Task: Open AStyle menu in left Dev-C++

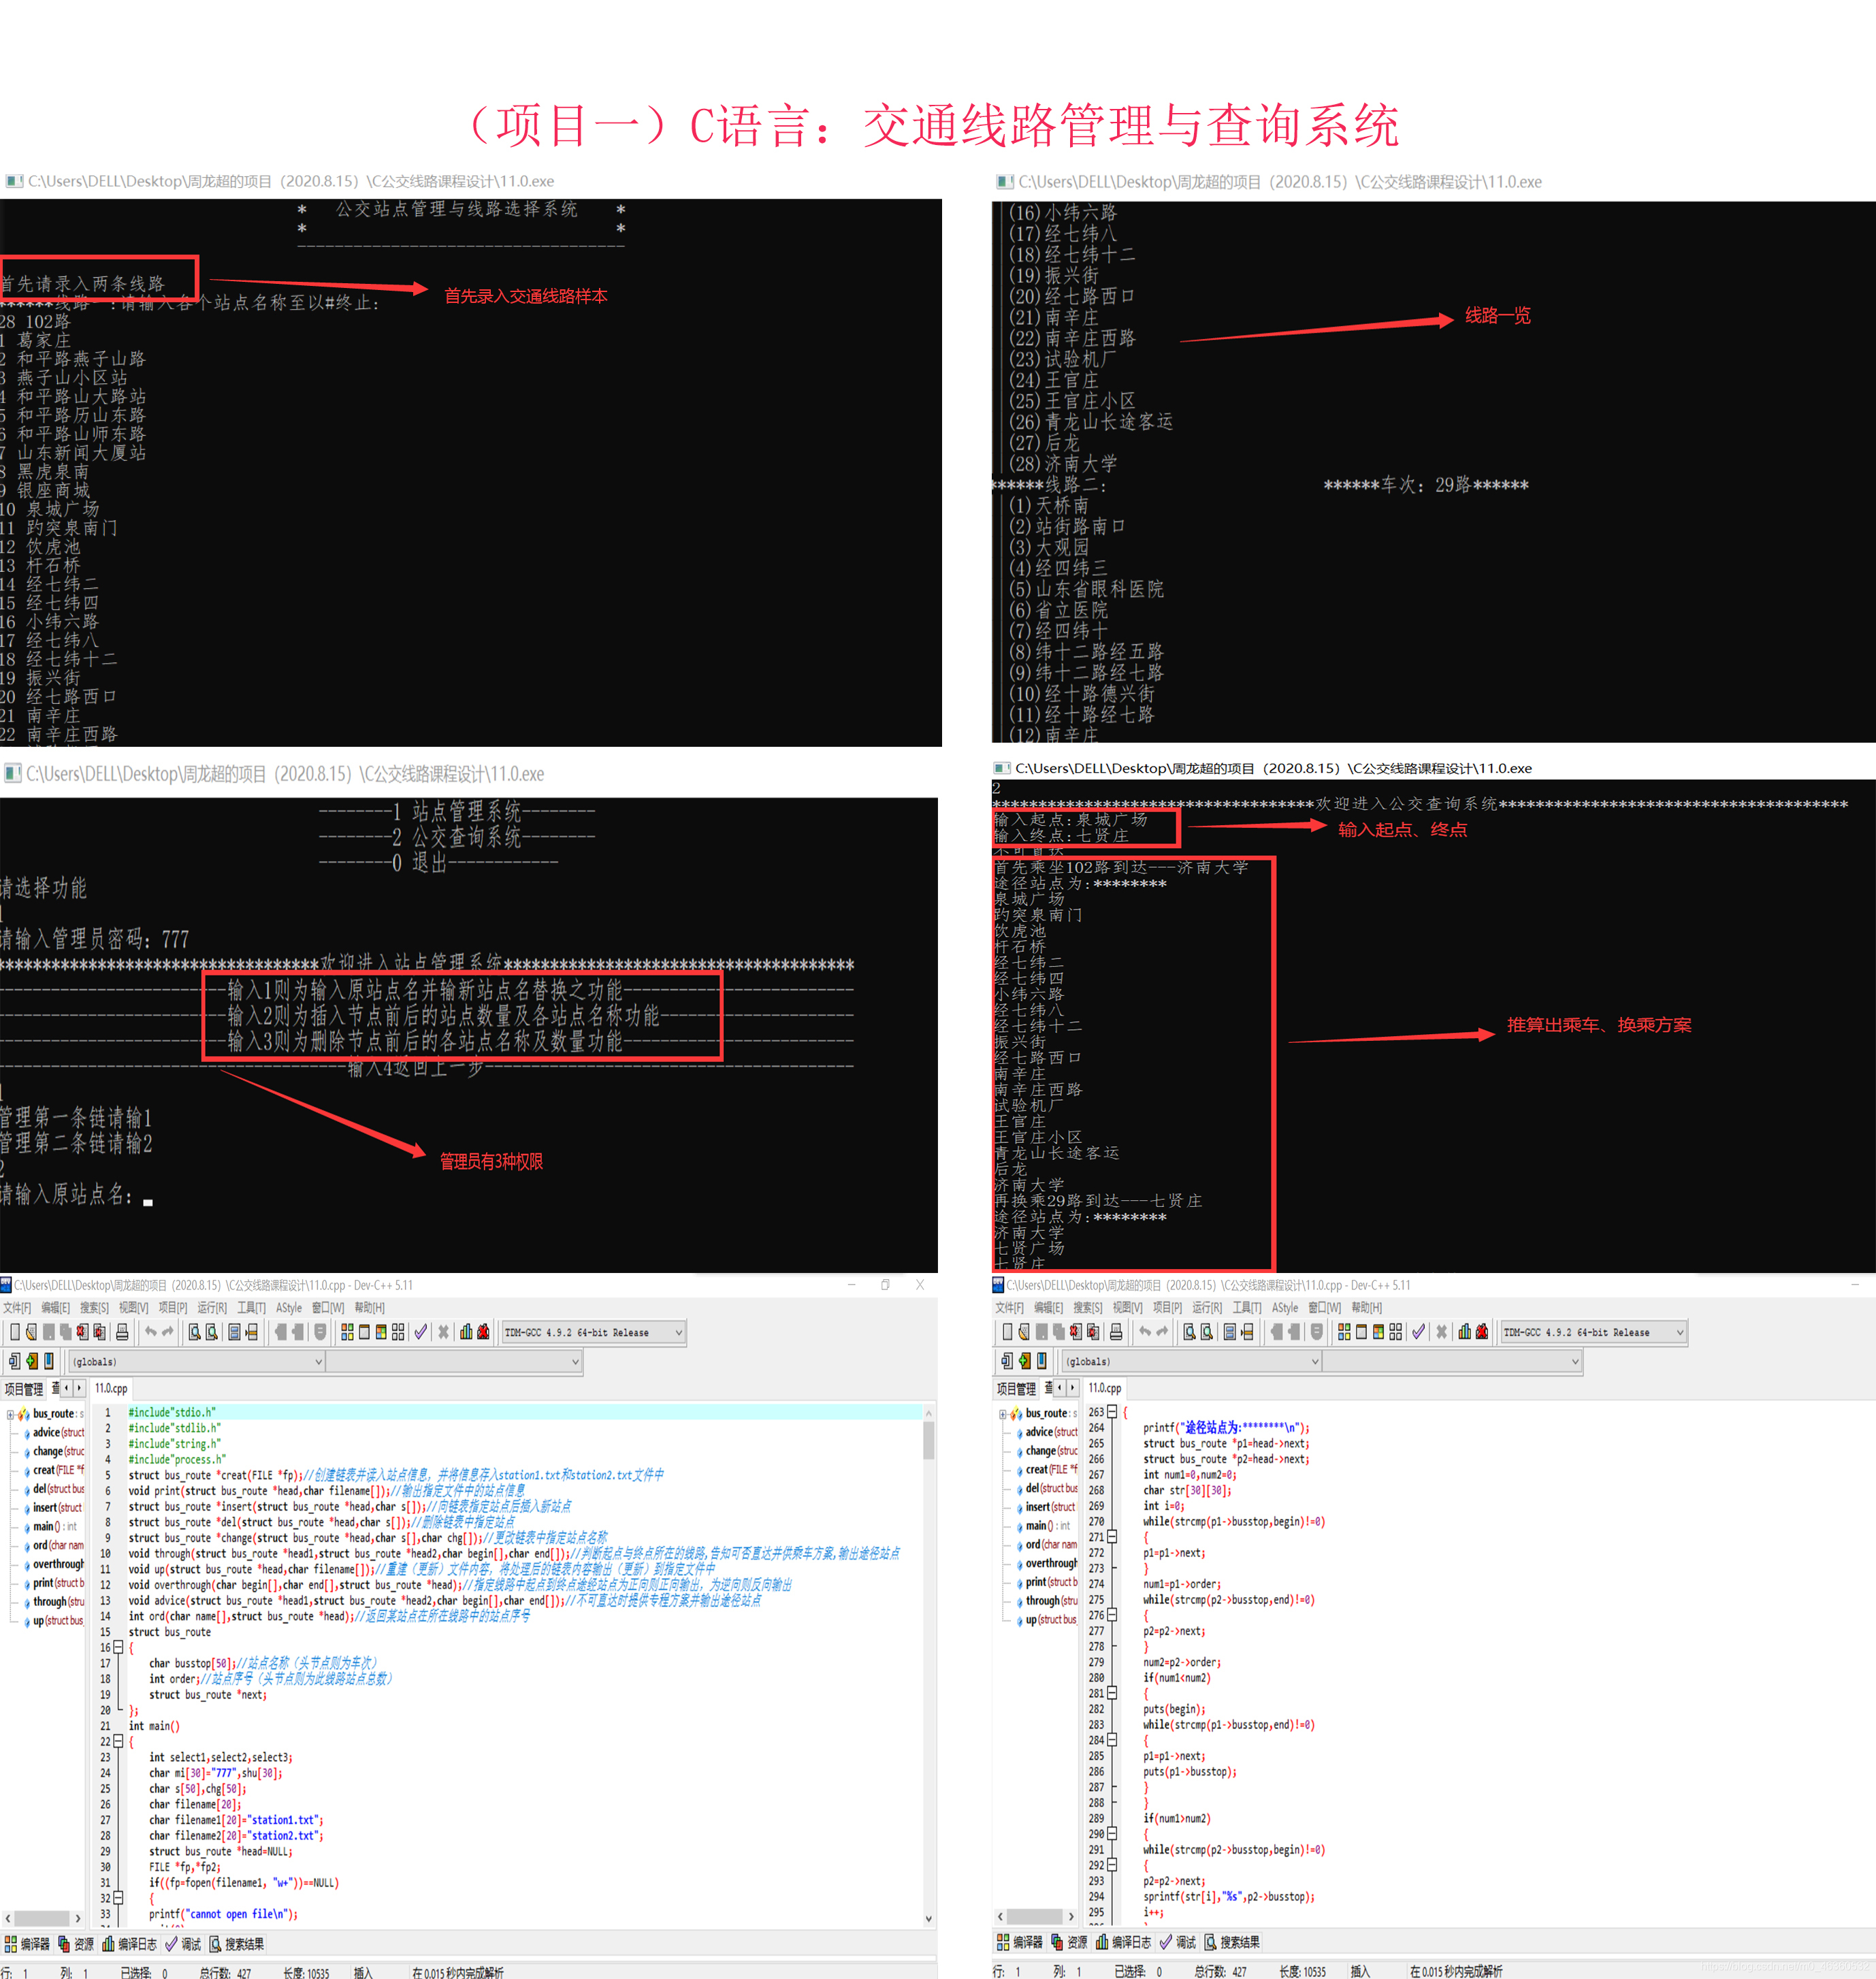Action: coord(289,1308)
